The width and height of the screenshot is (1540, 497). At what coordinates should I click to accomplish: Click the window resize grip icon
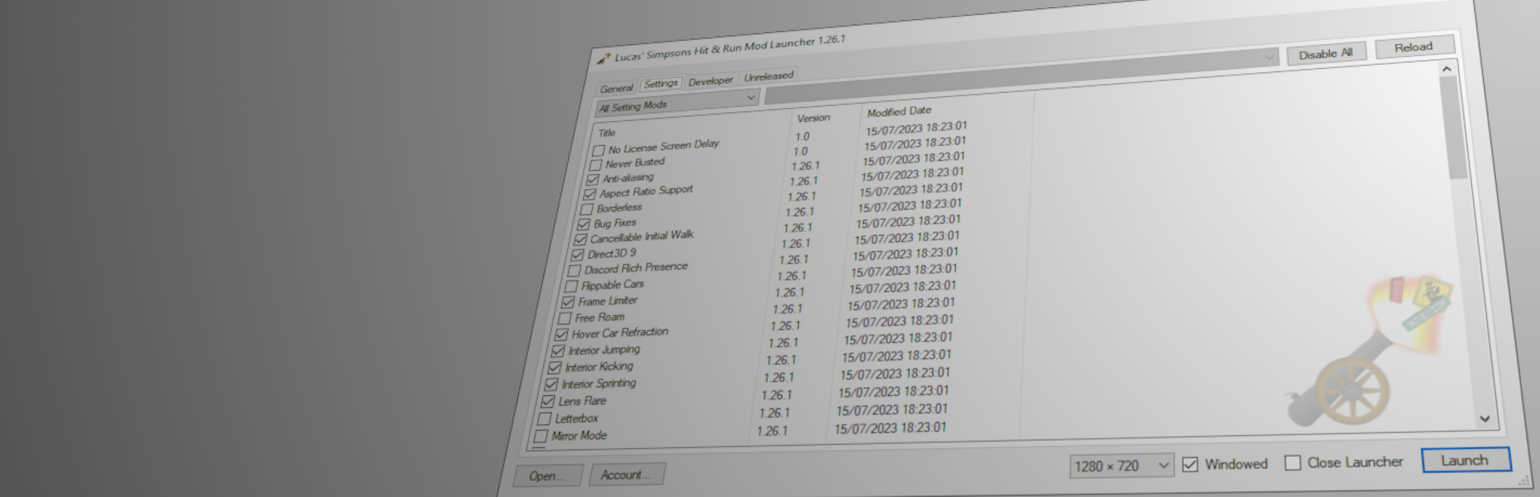[1524, 482]
